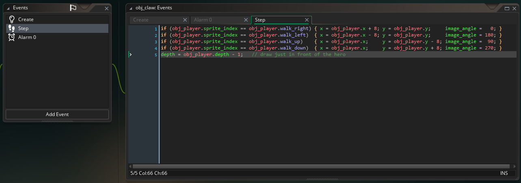Click the walk_right text in code line 1
The height and width of the screenshot is (183, 521).
(294, 28)
